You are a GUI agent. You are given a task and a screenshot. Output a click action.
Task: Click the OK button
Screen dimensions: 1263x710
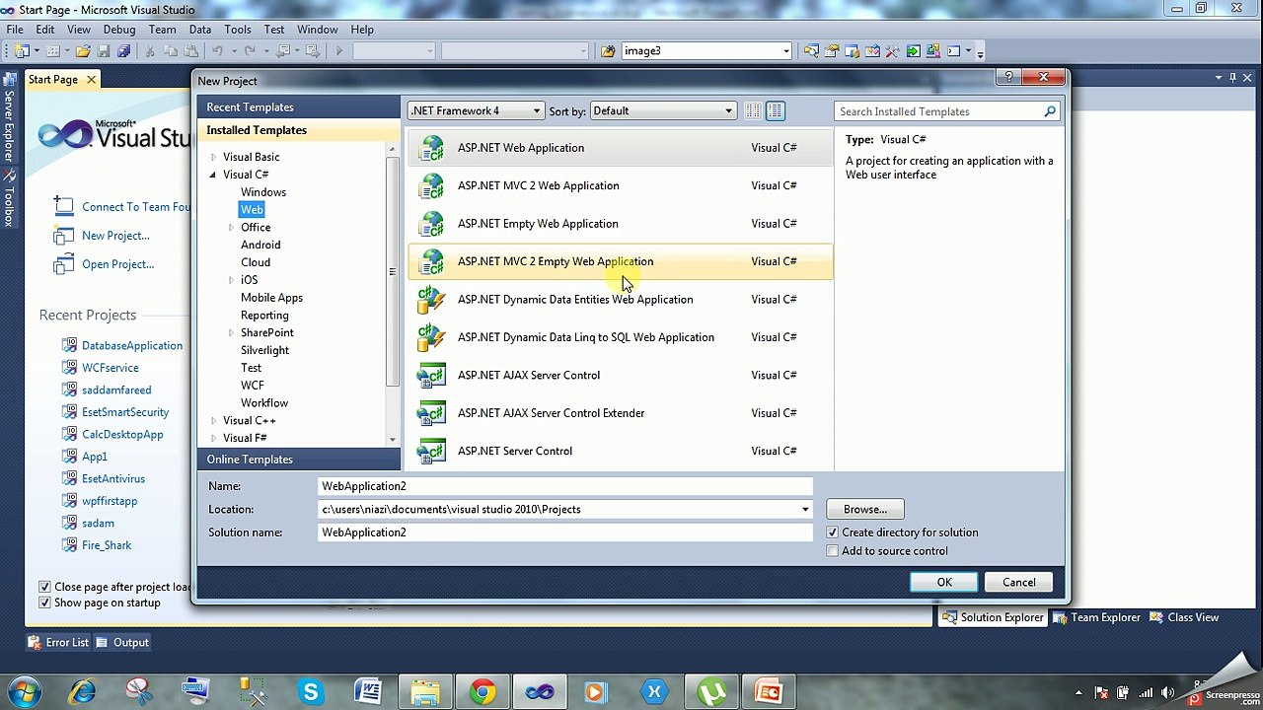point(944,583)
